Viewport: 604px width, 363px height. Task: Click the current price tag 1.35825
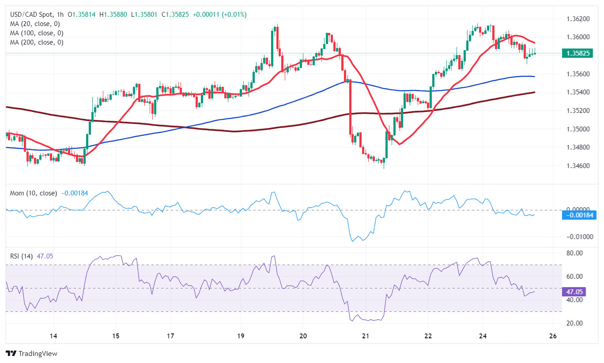(578, 53)
